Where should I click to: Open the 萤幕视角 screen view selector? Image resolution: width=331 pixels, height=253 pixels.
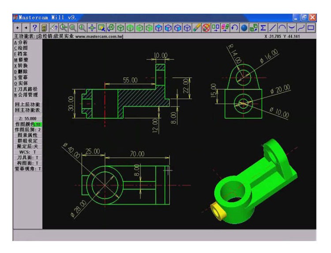[x=27, y=169]
